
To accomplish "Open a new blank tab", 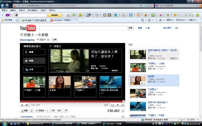I will (80, 20).
